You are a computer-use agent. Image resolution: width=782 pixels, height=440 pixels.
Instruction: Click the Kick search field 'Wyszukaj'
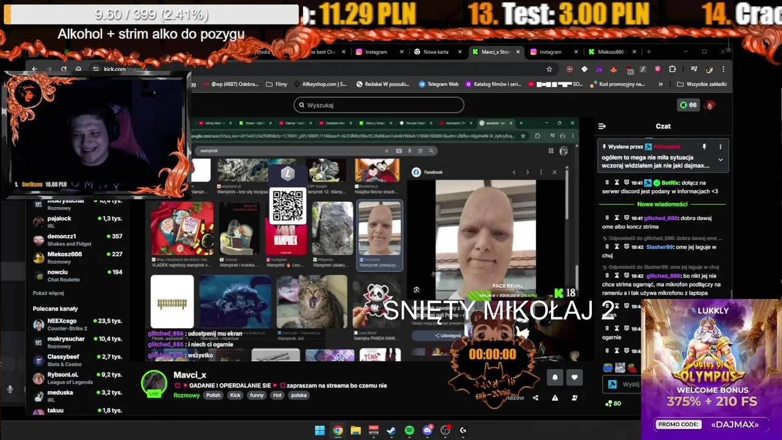[379, 105]
